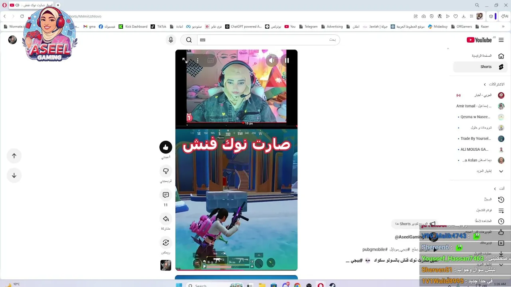Submit search with magnifier button
Image resolution: width=511 pixels, height=287 pixels.
[x=189, y=40]
